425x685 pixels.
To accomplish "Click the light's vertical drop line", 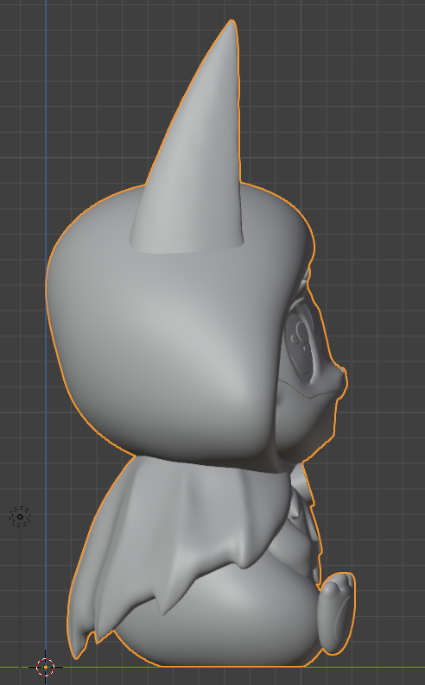I will point(20,596).
